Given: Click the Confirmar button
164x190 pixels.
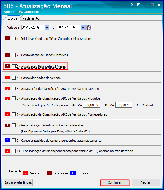Looking at the screenshot, I should click(x=115, y=182).
